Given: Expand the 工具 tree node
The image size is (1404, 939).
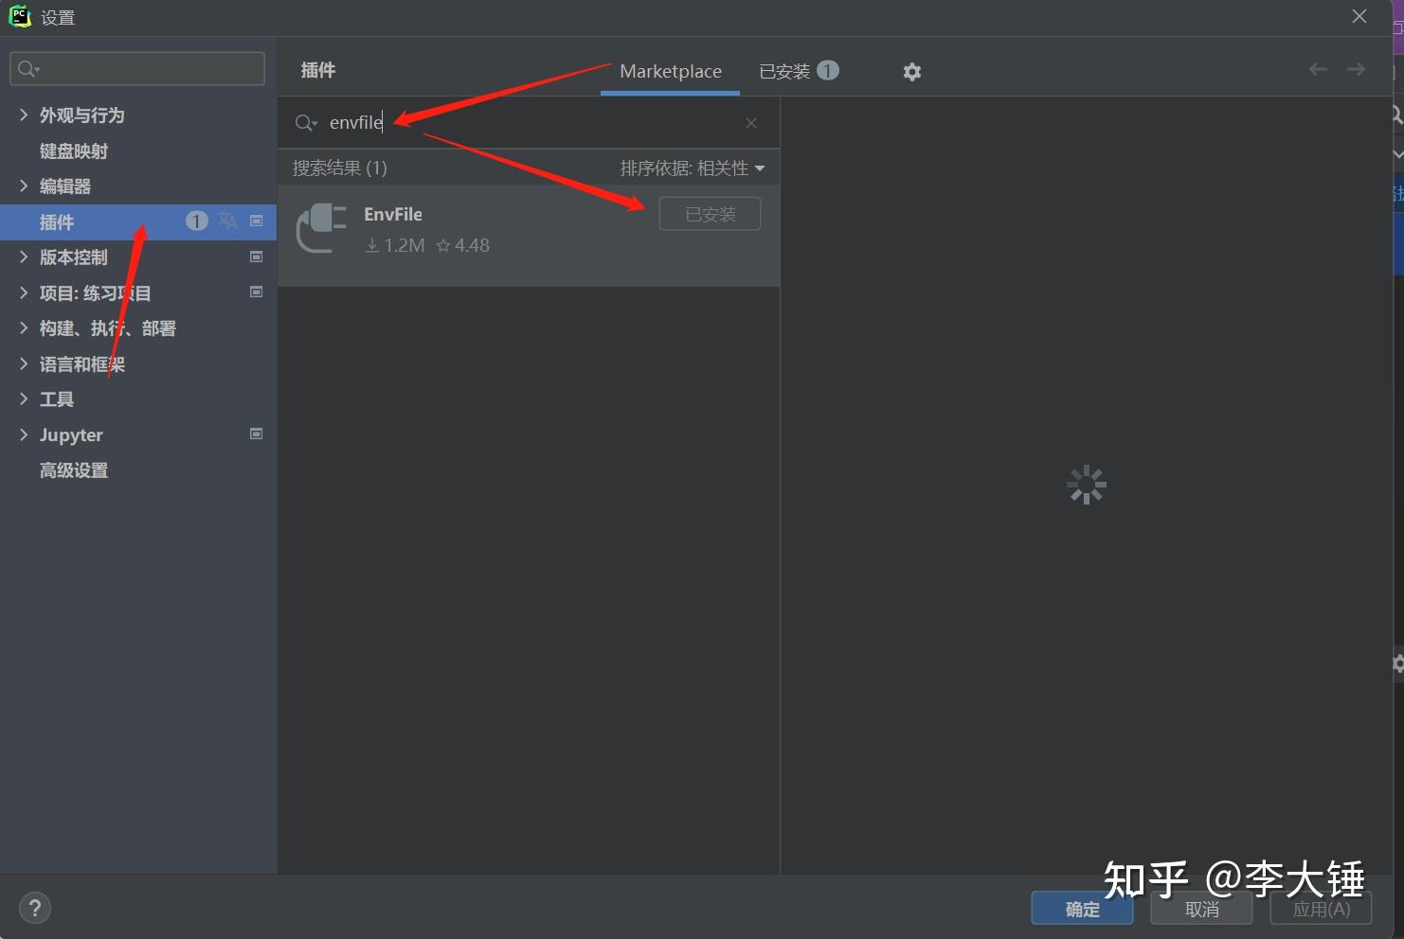Looking at the screenshot, I should coord(24,399).
